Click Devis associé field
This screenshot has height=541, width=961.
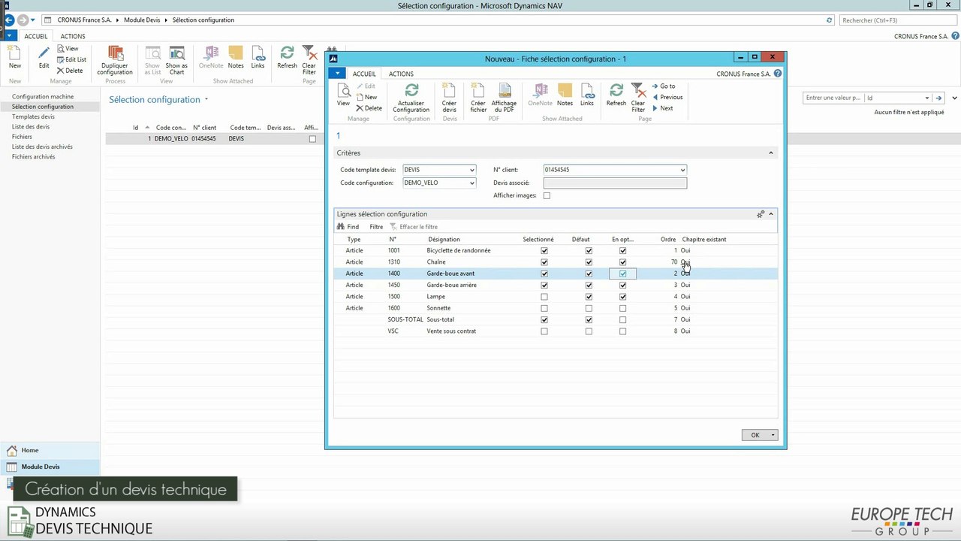click(615, 183)
